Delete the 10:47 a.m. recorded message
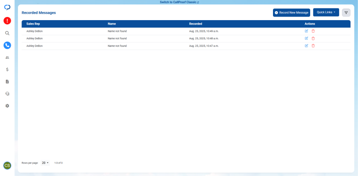358x176 pixels. point(313,46)
